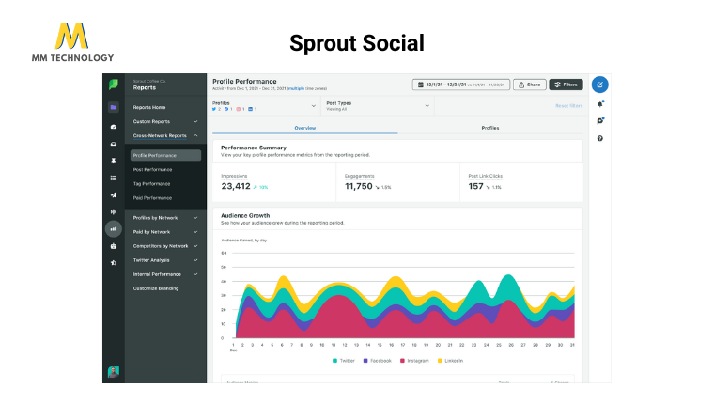Click the user avatar at sidebar bottom
Viewport: 714px width, 404px height.
pos(114,372)
